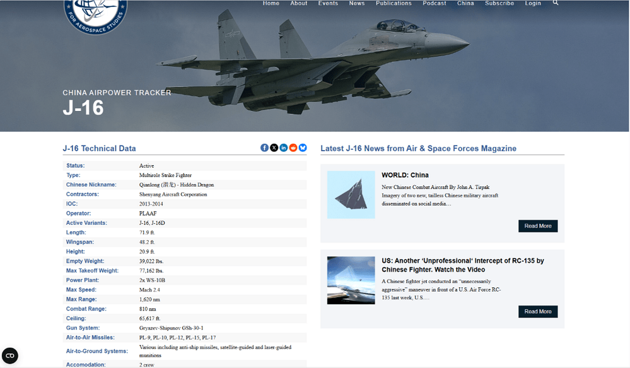630x368 pixels.
Task: Click the Multirole Strike Fighter value
Action: pos(165,175)
